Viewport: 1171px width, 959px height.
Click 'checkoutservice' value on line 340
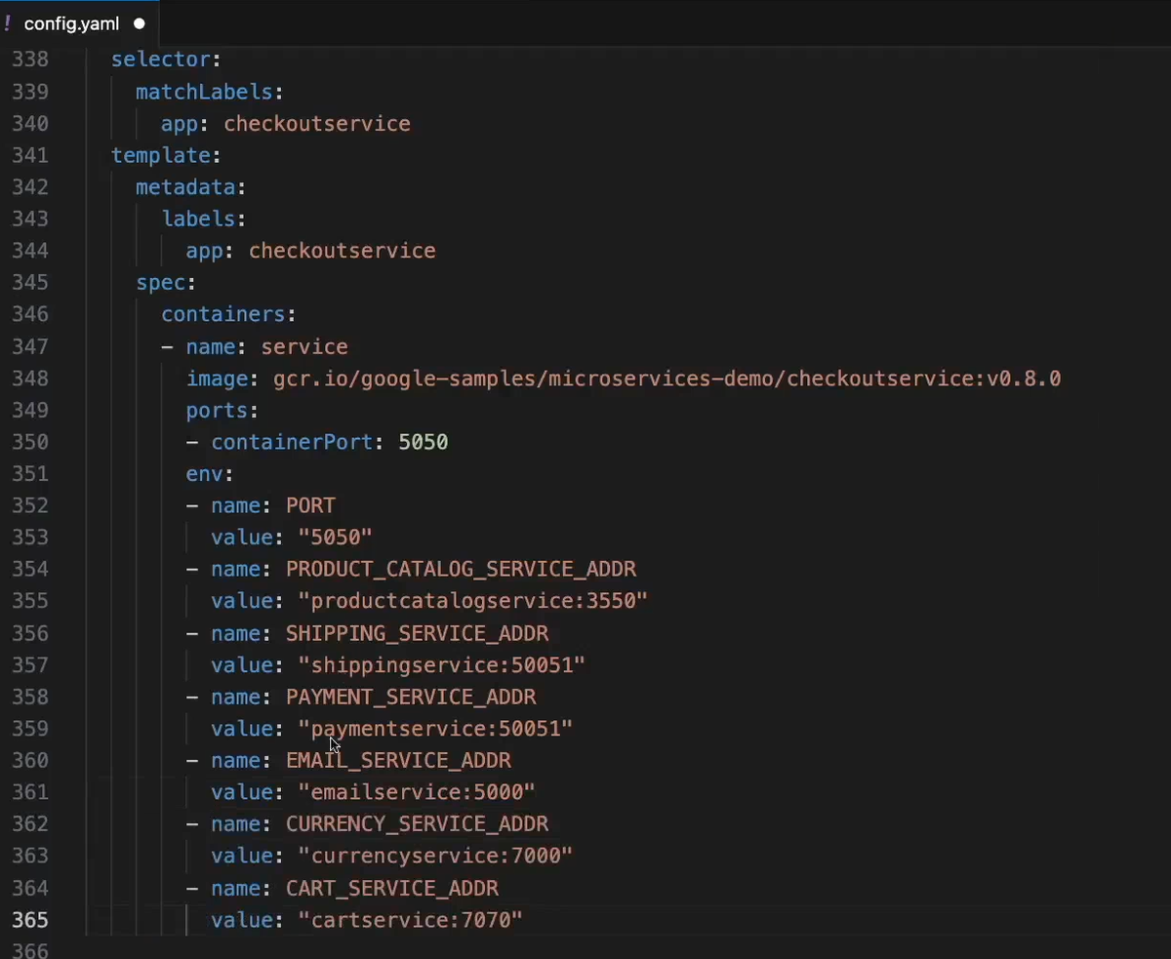pos(317,124)
